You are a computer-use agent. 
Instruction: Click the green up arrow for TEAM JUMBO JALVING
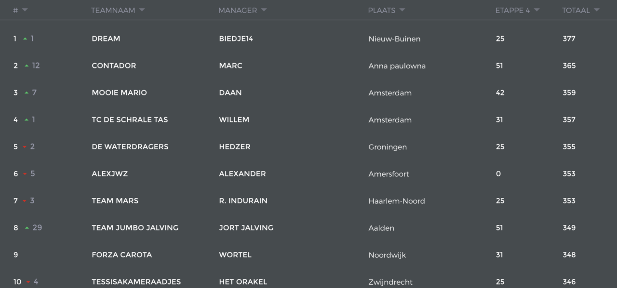pyautogui.click(x=27, y=228)
